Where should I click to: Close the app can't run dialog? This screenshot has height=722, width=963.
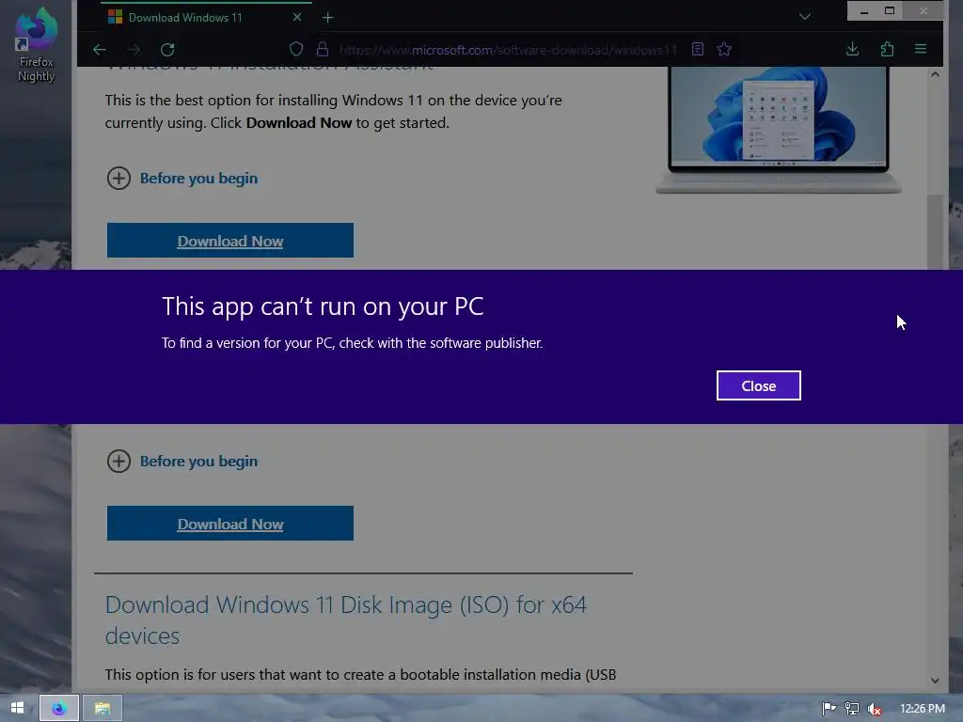(759, 385)
